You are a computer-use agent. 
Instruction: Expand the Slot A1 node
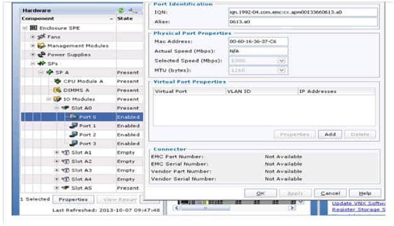pyautogui.click(x=57, y=153)
